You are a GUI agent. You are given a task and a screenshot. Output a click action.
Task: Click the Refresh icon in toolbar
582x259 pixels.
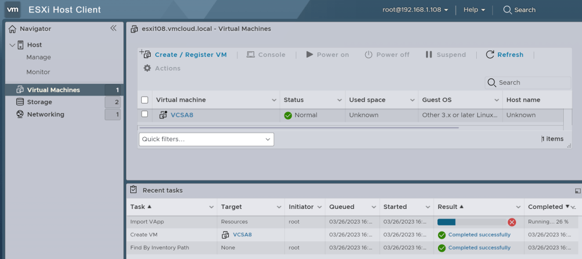pyautogui.click(x=490, y=55)
